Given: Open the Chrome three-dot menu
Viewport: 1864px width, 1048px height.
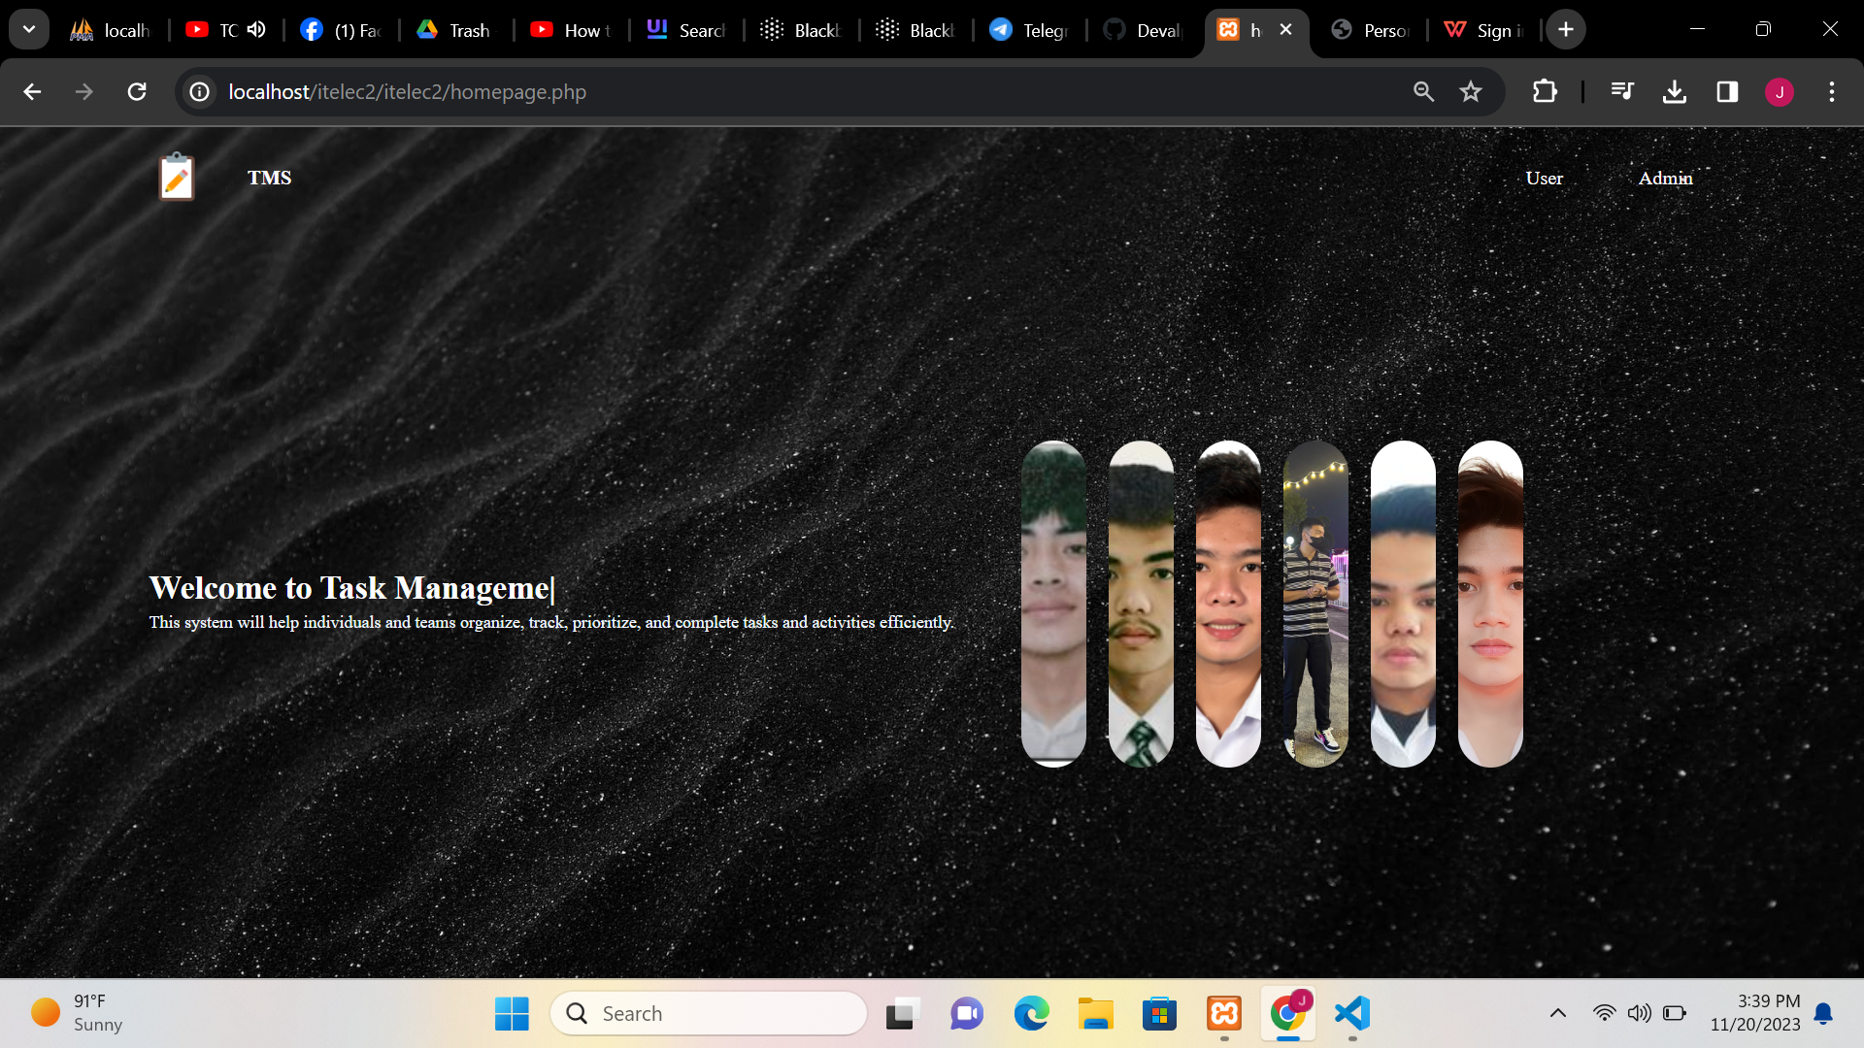Looking at the screenshot, I should point(1832,92).
